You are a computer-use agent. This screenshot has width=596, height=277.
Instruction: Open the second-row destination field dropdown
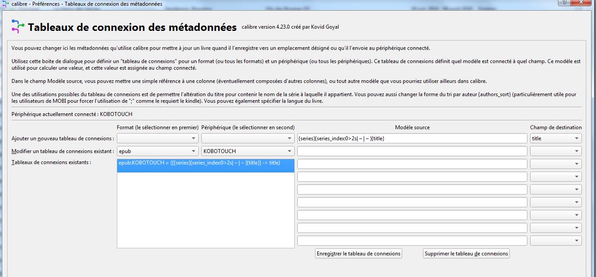556,151
